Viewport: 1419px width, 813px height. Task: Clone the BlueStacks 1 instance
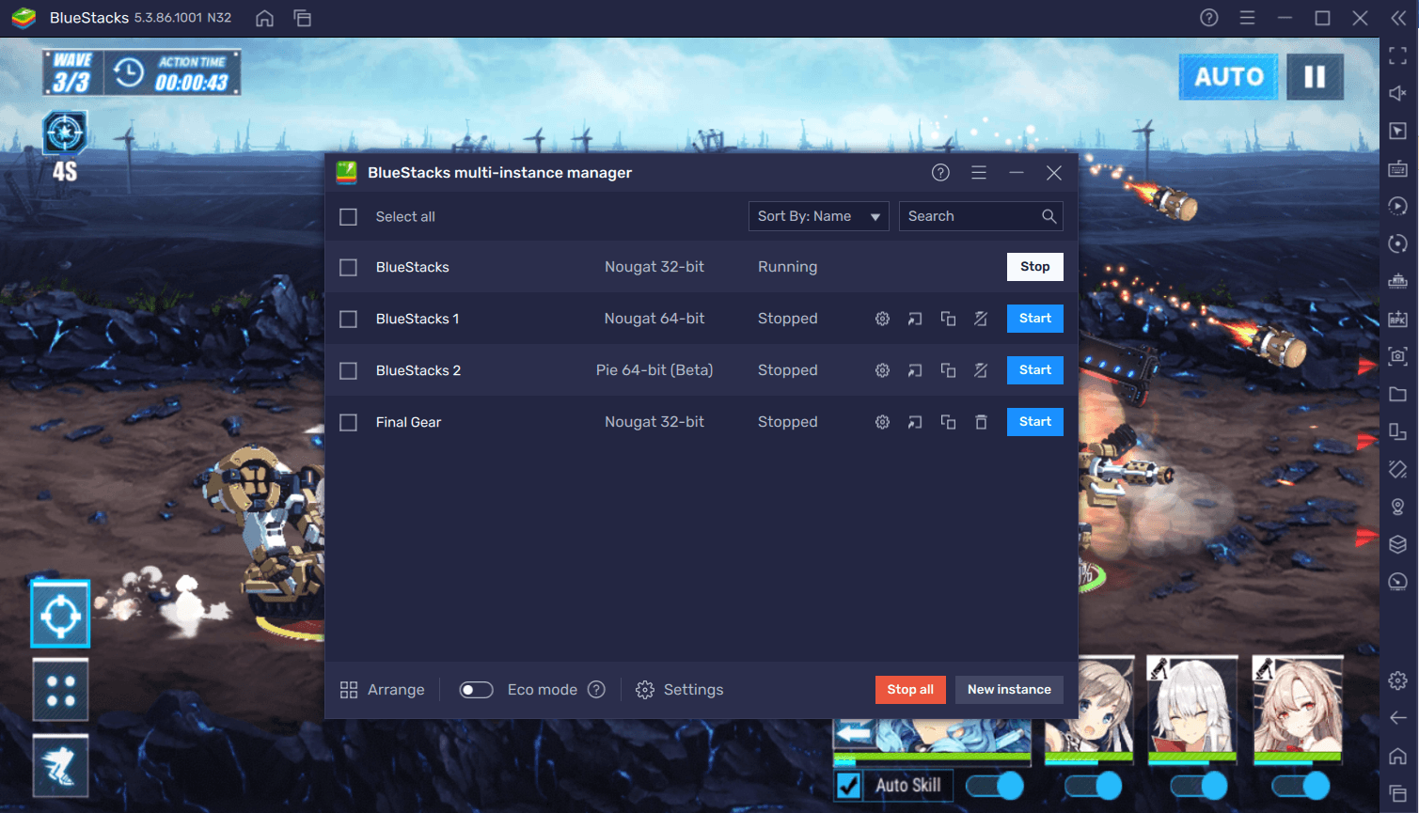point(948,319)
